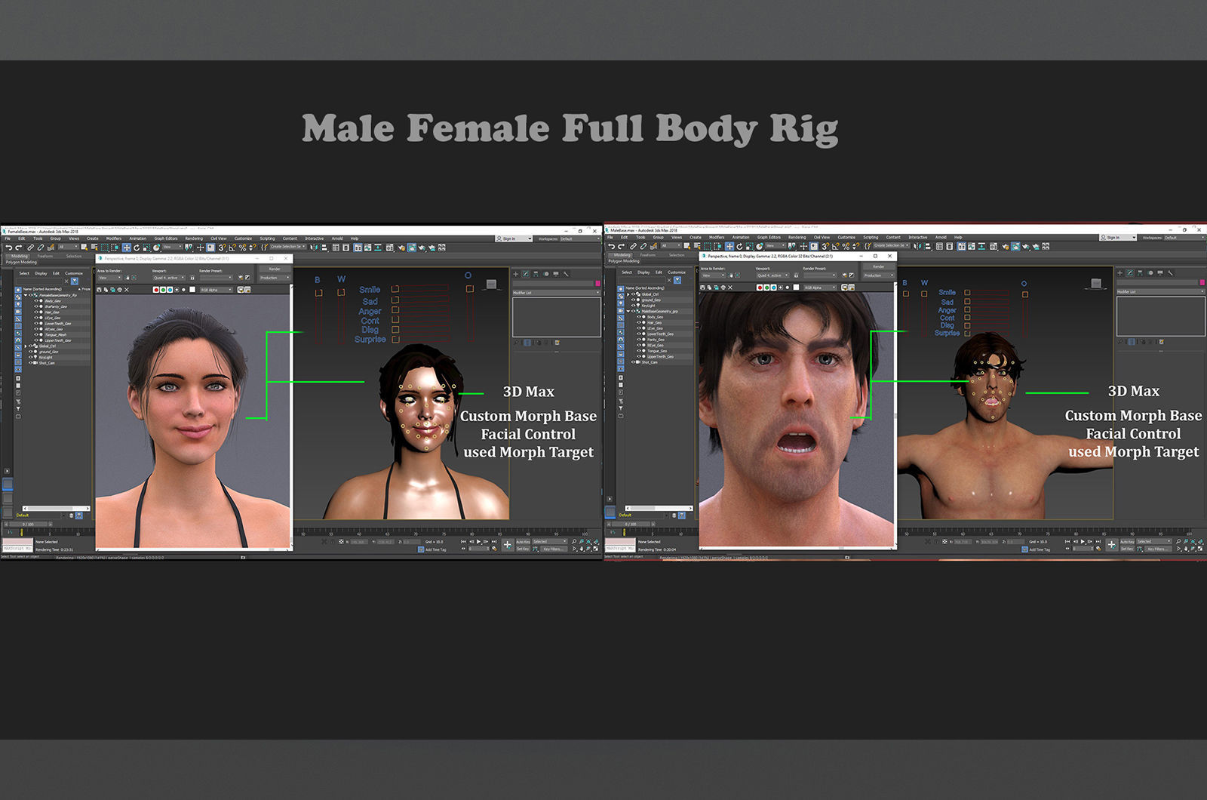1207x800 pixels.
Task: Hide Tongue_Mesh in the scene explorer
Action: [x=35, y=334]
